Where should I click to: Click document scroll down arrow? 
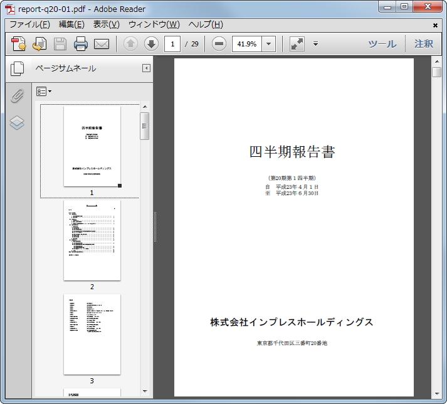[x=437, y=393]
